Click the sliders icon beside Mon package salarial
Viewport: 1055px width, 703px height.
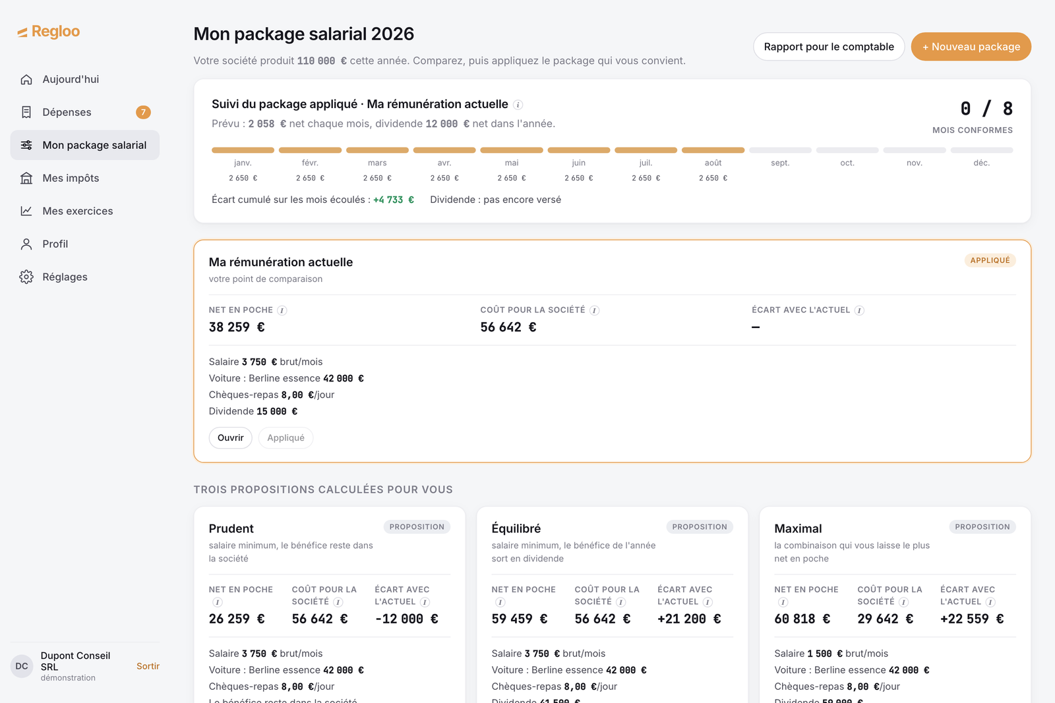tap(26, 145)
